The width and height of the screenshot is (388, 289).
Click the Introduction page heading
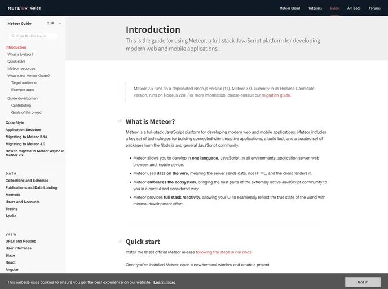pos(153,29)
